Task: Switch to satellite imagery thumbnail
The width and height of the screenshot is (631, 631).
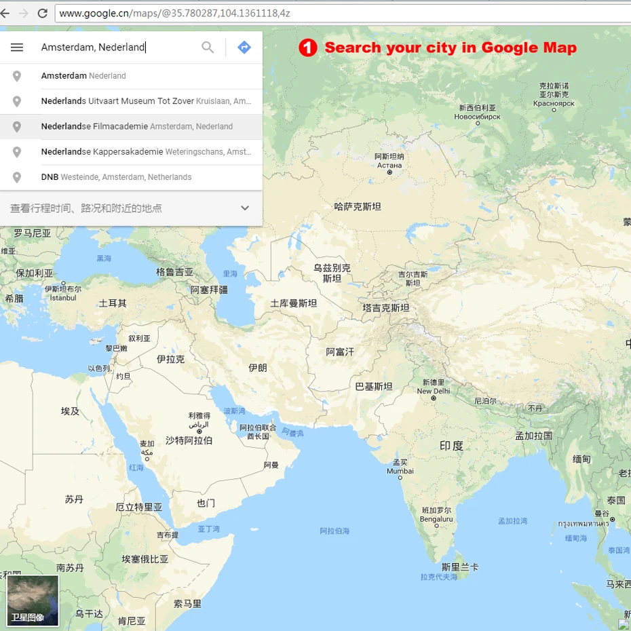Action: tap(33, 600)
